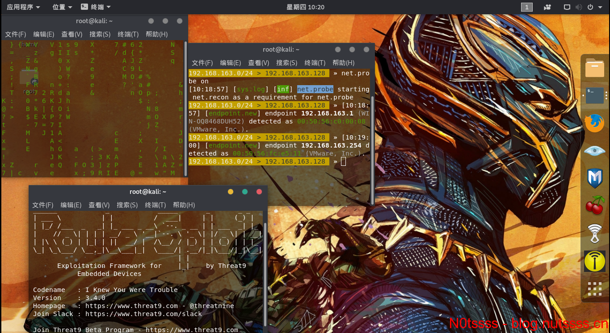
Task: Click the video camera recorder icon in top bar
Action: click(x=547, y=7)
